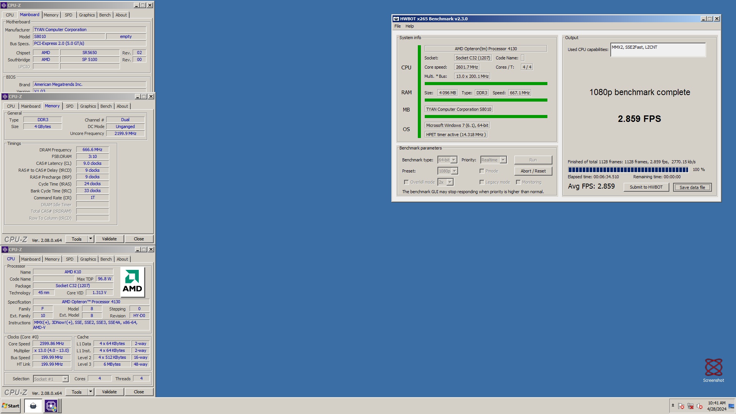This screenshot has width=736, height=414.
Task: Click the benchmark progress bar at 100%
Action: pyautogui.click(x=628, y=169)
